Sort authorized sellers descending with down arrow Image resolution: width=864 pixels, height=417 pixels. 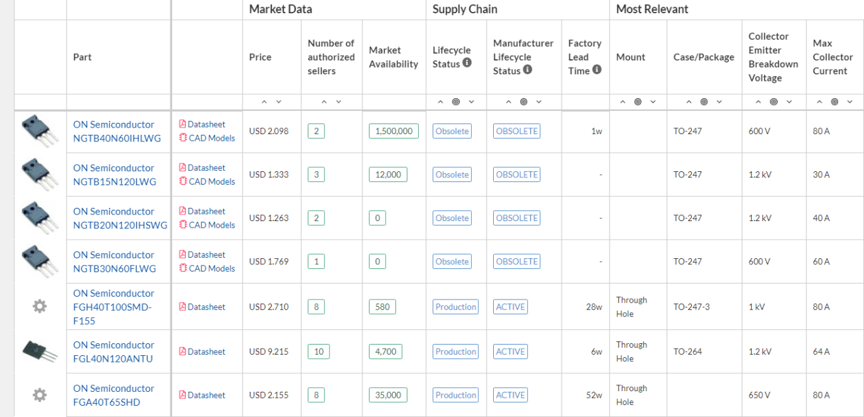(338, 102)
